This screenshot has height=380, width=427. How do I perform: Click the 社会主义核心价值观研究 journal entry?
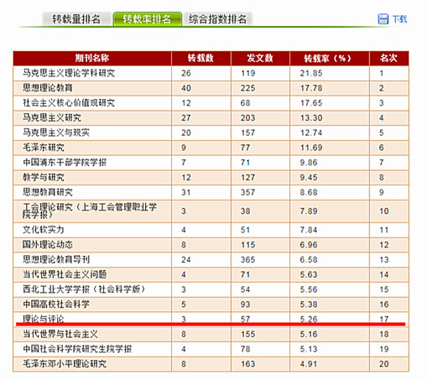(69, 103)
